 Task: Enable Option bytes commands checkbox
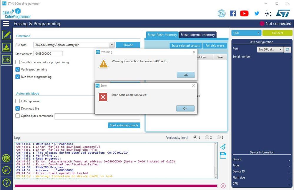(x=17, y=116)
